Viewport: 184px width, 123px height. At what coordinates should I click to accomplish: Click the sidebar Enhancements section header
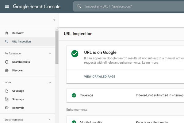13,120
